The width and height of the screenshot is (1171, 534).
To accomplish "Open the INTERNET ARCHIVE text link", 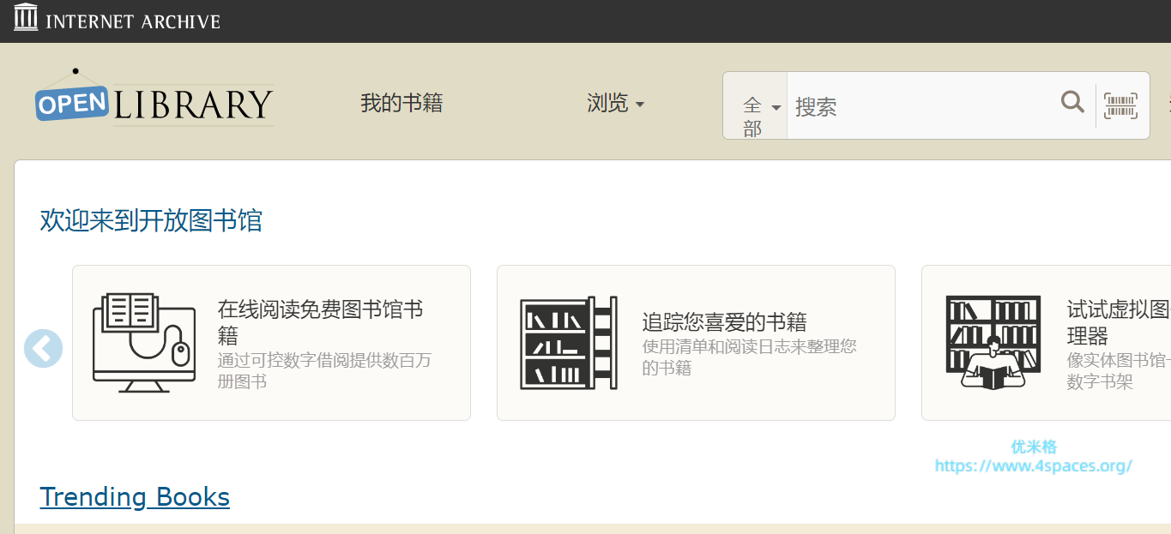I will (x=133, y=21).
